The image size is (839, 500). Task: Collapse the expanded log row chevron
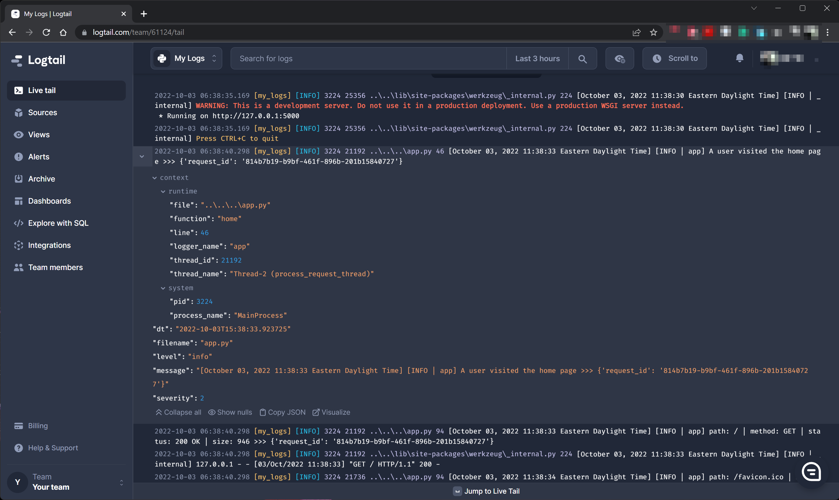142,156
